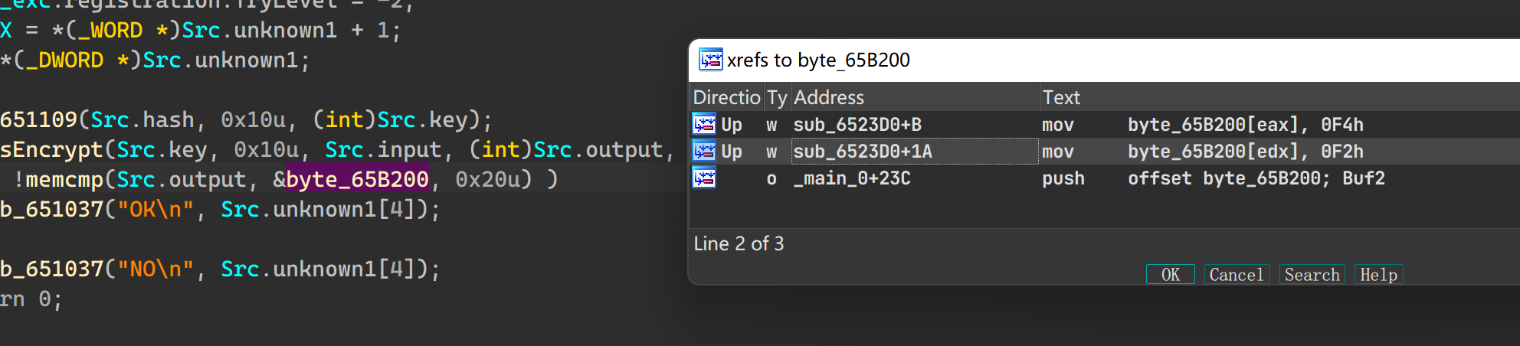Click the "NO\n" string literal in code
The image size is (1520, 346).
pos(155,269)
